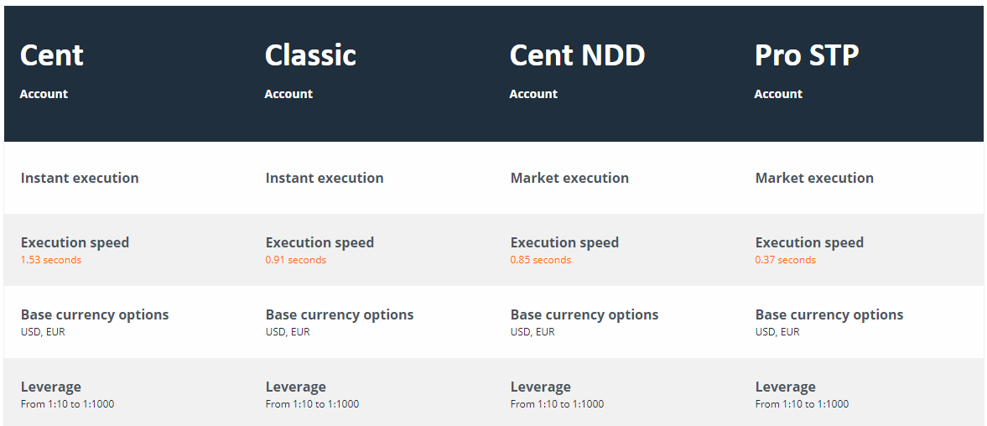987x426 pixels.
Task: Click the 0.91 seconds execution speed
Action: pos(296,260)
